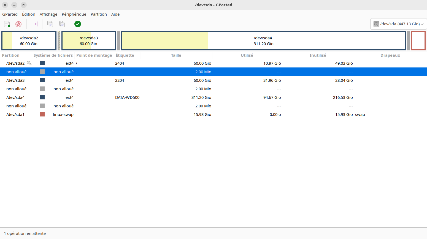Viewport: 427px width, 239px height.
Task: Click the Système de fichiers column header
Action: point(53,55)
